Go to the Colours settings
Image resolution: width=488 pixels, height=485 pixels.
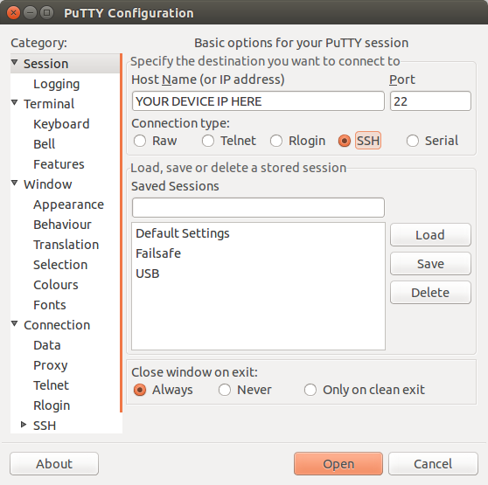click(56, 285)
